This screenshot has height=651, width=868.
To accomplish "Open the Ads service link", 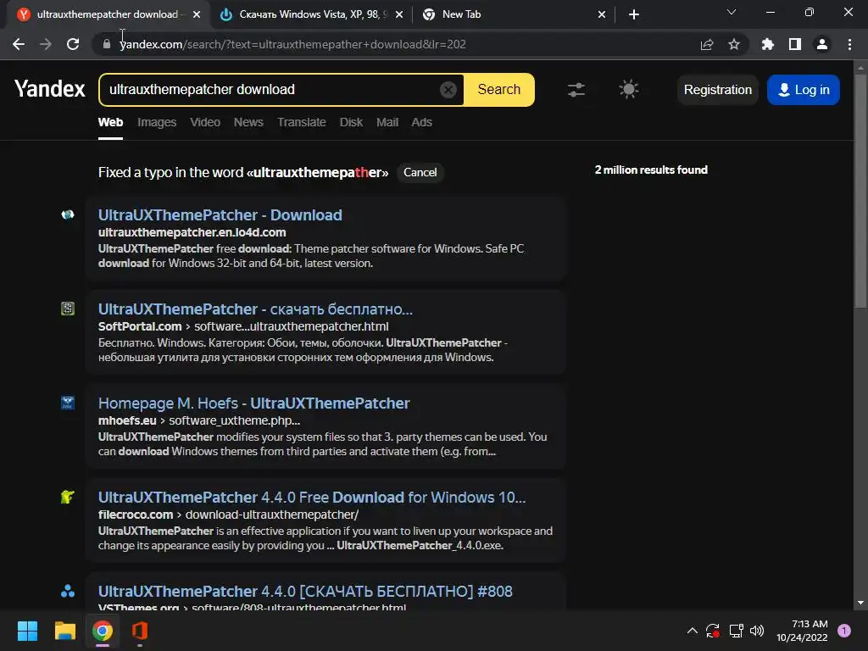I will [422, 122].
